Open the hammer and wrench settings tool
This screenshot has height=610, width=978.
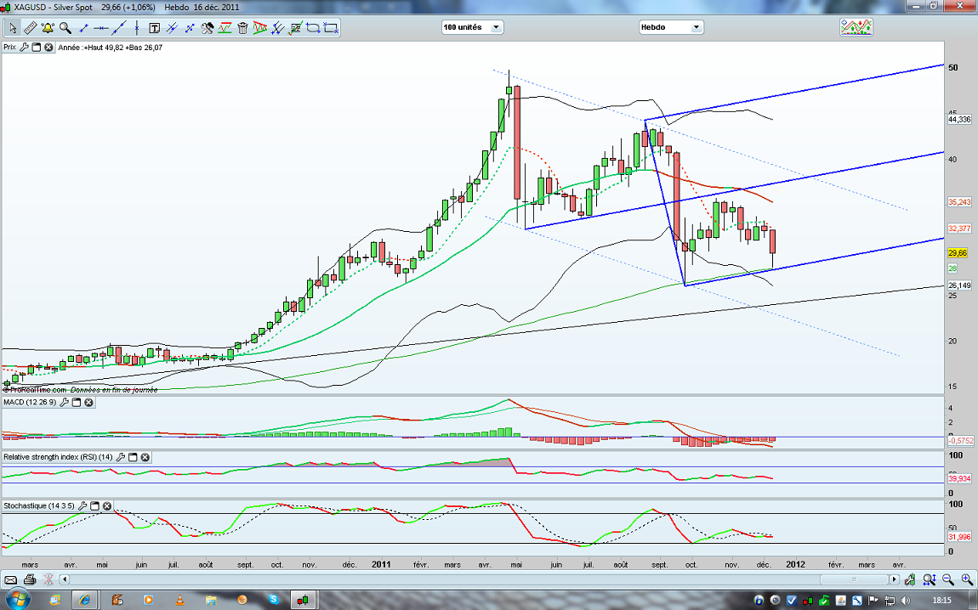[x=207, y=28]
